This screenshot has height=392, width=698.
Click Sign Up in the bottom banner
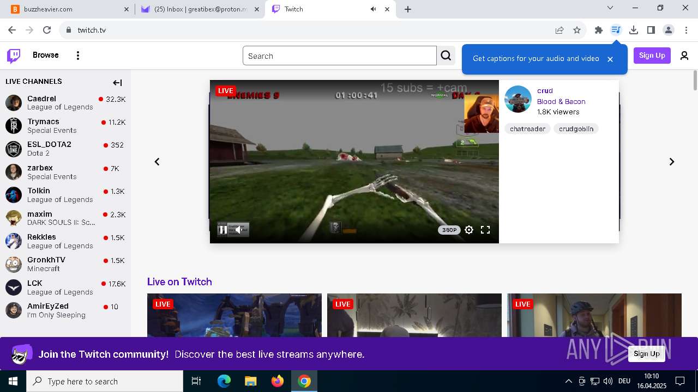(647, 354)
